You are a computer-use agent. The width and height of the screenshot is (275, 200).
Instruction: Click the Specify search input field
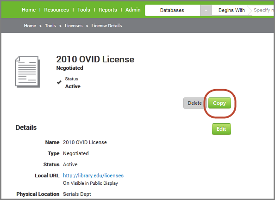click(262, 10)
